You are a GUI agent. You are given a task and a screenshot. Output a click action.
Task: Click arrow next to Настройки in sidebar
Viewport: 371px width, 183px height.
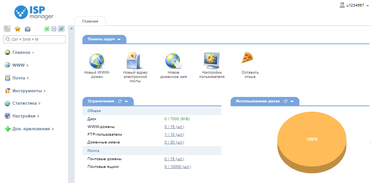[38, 116]
